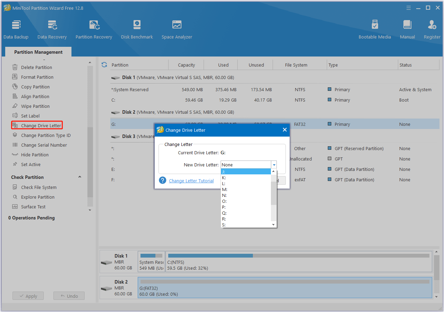
Task: Open the New Drive Letter dropdown arrow
Action: point(274,165)
